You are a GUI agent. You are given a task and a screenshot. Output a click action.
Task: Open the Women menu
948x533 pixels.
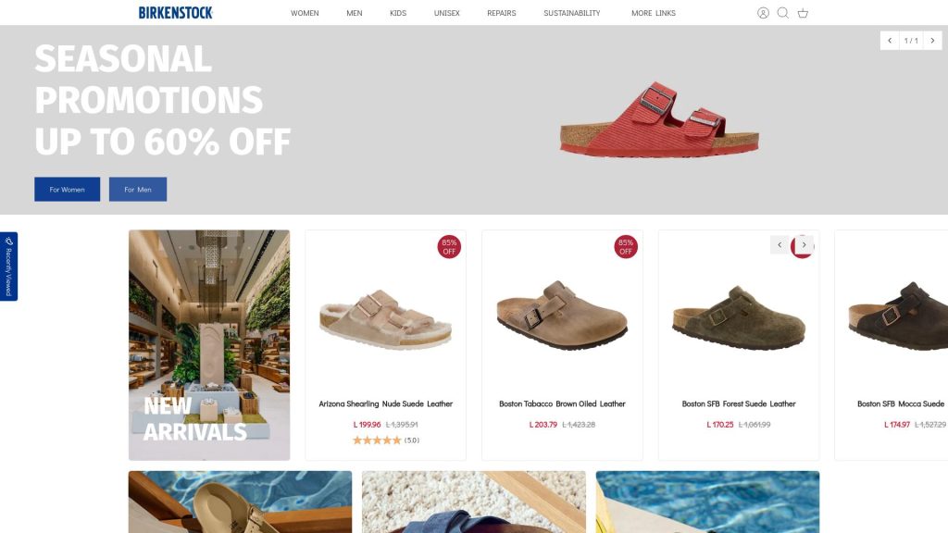(x=305, y=13)
